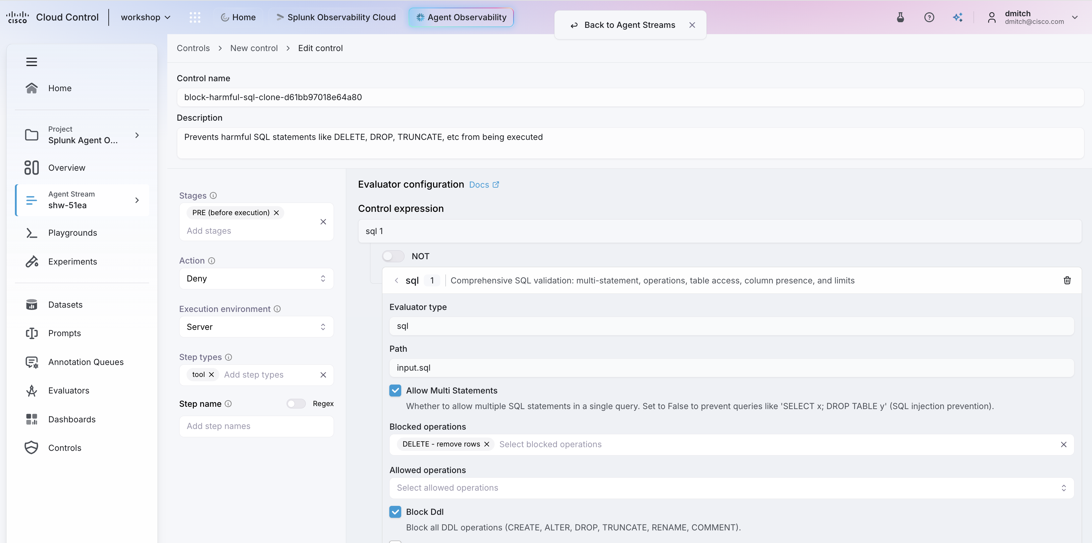Remove the DELETE - remove rows tag
Viewport: 1092px width, 543px height.
coord(487,444)
